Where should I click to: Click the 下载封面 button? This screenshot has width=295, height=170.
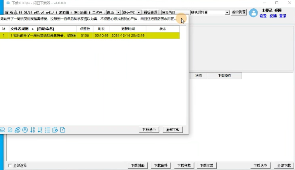(137, 165)
